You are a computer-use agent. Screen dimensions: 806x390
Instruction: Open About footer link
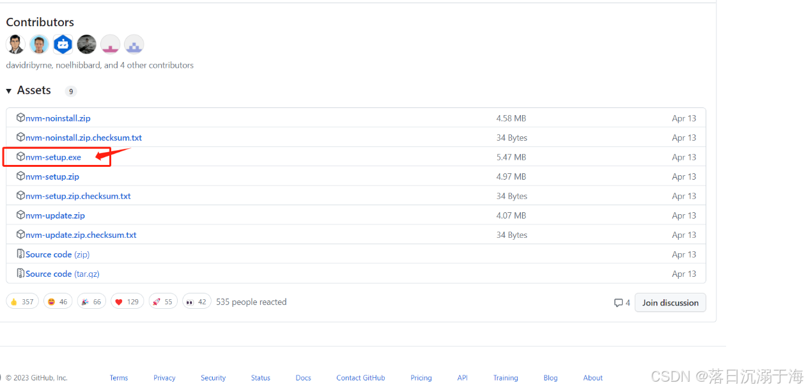click(593, 378)
